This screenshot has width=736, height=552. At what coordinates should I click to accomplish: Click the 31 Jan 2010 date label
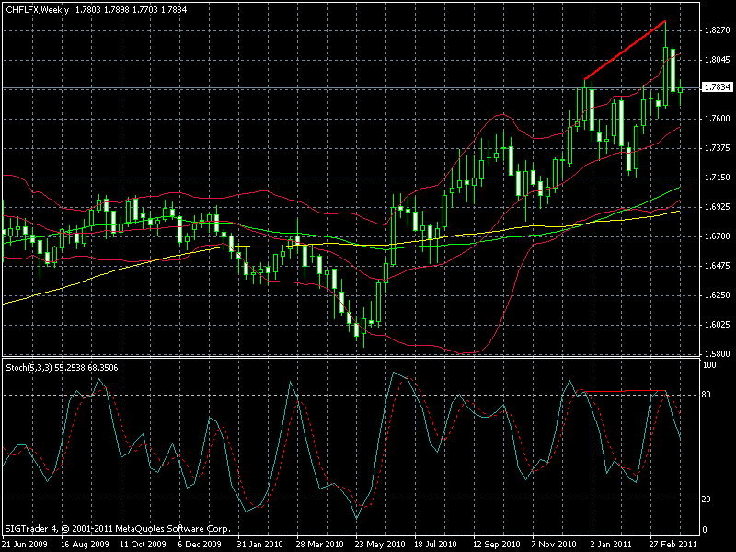click(x=260, y=545)
